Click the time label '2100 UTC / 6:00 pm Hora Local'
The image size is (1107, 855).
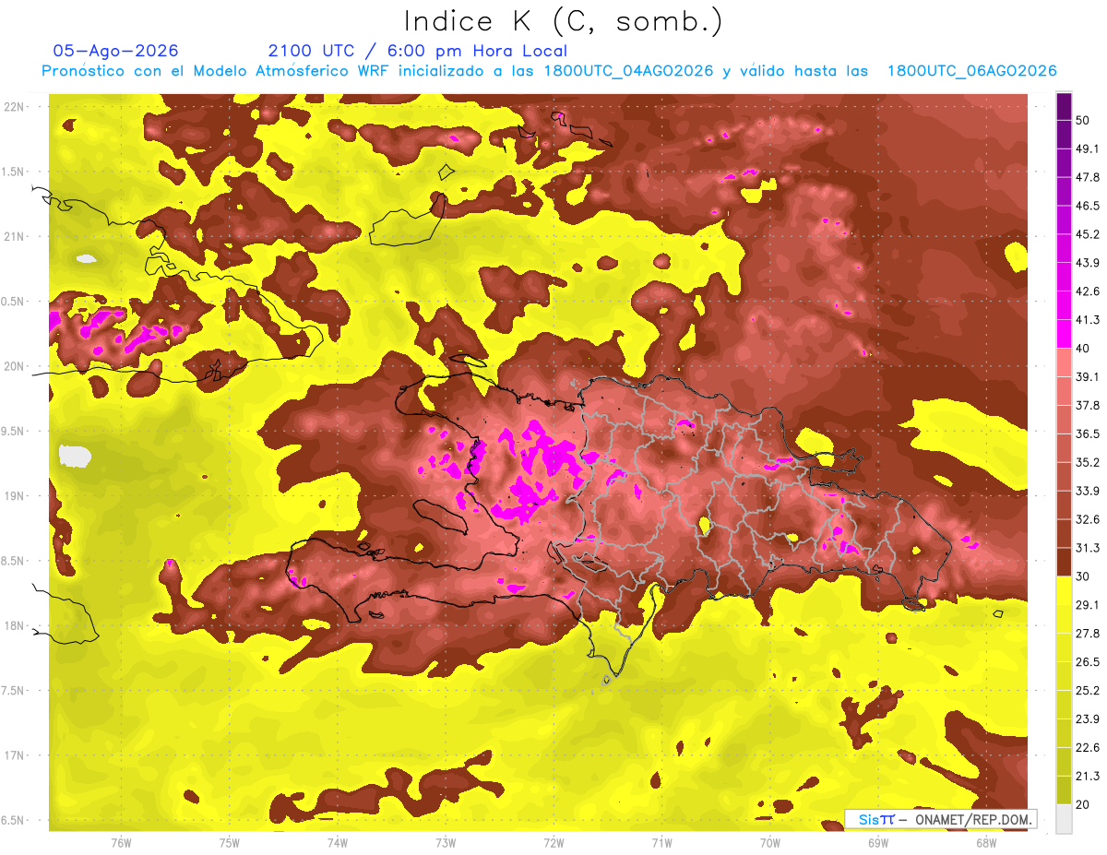pos(418,51)
